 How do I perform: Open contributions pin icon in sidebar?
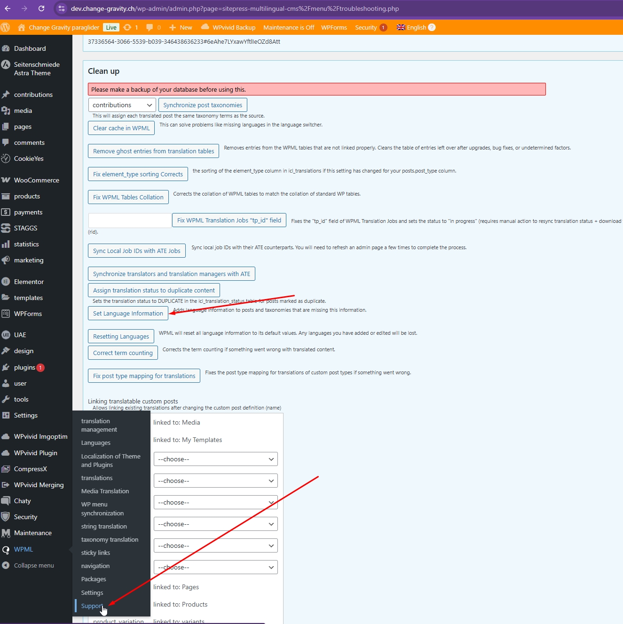[6, 95]
